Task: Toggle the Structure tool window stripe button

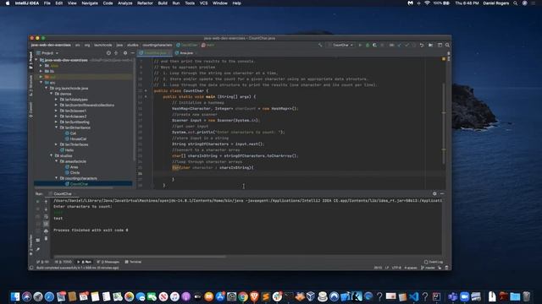Action: (30, 84)
